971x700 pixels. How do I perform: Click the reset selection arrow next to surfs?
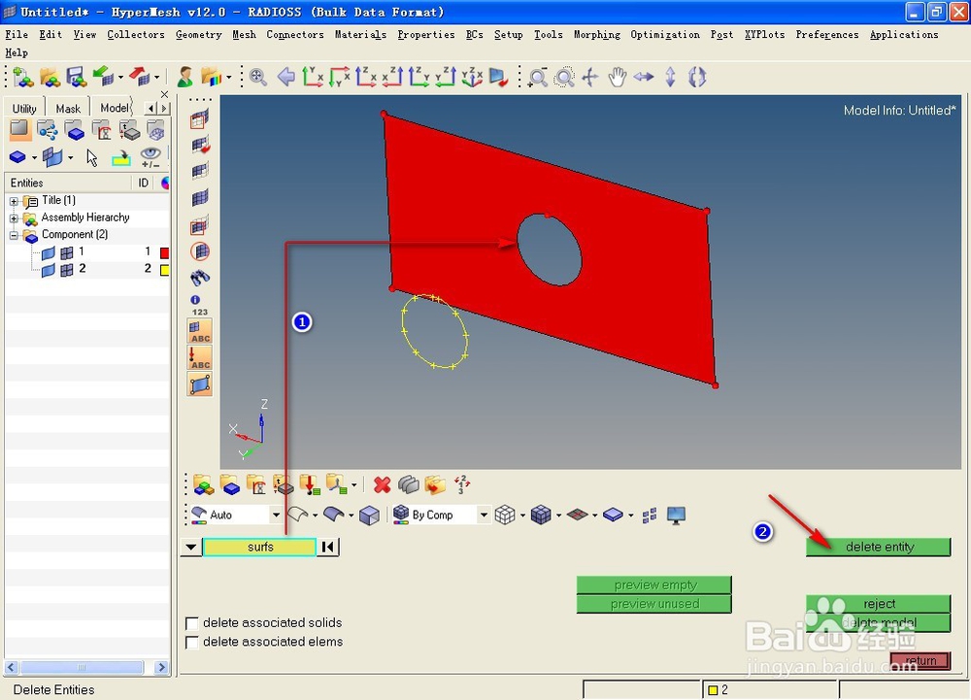[327, 547]
